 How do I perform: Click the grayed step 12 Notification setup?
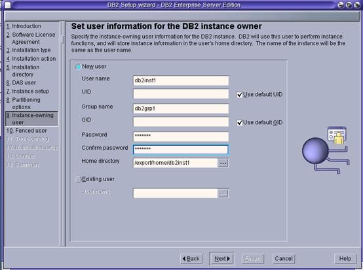(32, 147)
